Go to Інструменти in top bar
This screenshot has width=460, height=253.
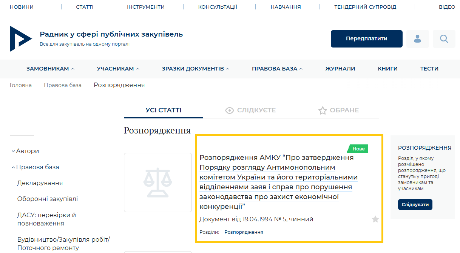[x=146, y=7]
